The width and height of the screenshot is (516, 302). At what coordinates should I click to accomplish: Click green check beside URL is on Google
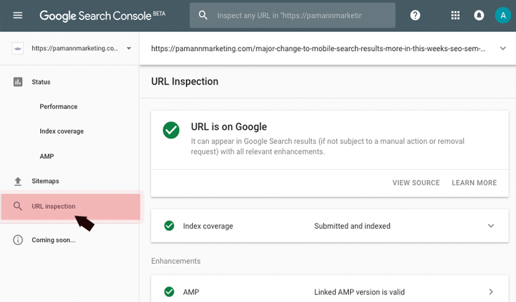[x=171, y=130]
